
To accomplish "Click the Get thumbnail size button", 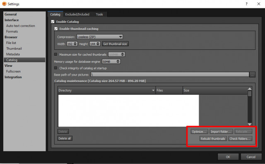I will (x=115, y=44).
